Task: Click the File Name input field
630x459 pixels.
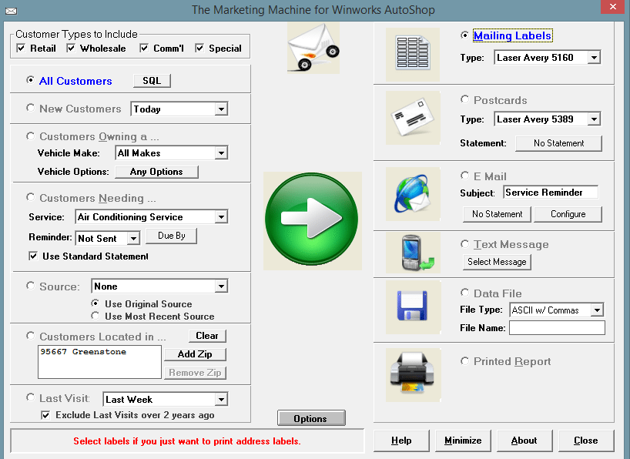Action: (x=556, y=328)
